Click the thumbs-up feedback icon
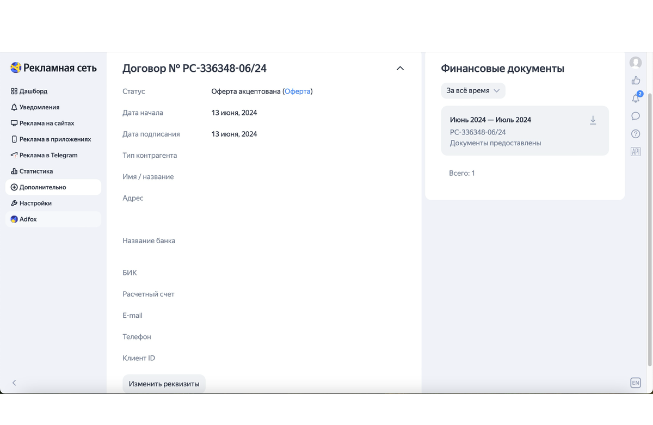 click(x=636, y=81)
